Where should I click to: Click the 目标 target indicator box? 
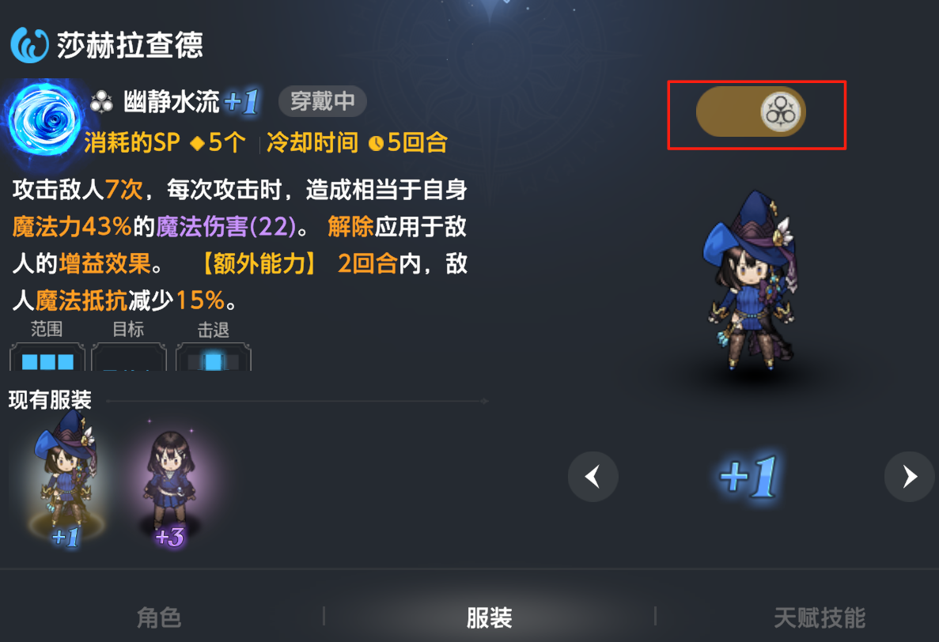[129, 357]
